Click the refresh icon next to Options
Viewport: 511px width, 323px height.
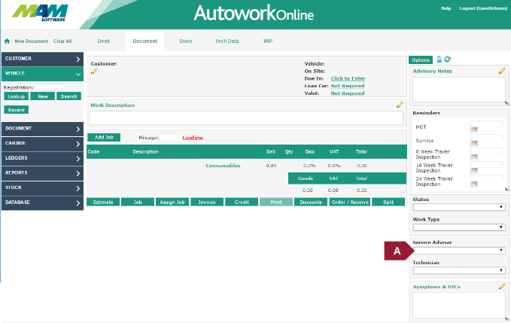pyautogui.click(x=448, y=59)
